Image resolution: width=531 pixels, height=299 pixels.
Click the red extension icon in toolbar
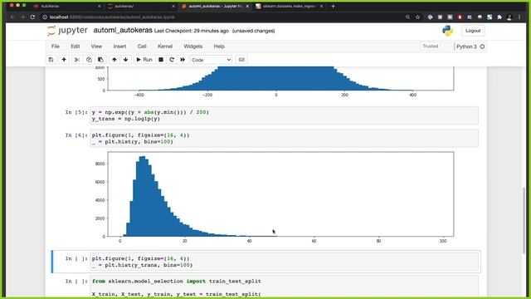point(460,17)
